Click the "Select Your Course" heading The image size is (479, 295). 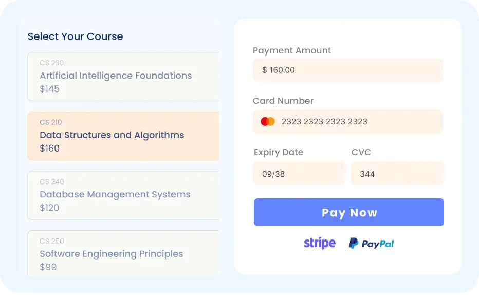click(x=75, y=36)
